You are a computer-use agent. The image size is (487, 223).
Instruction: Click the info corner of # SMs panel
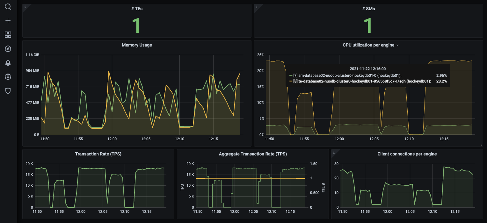click(x=257, y=6)
